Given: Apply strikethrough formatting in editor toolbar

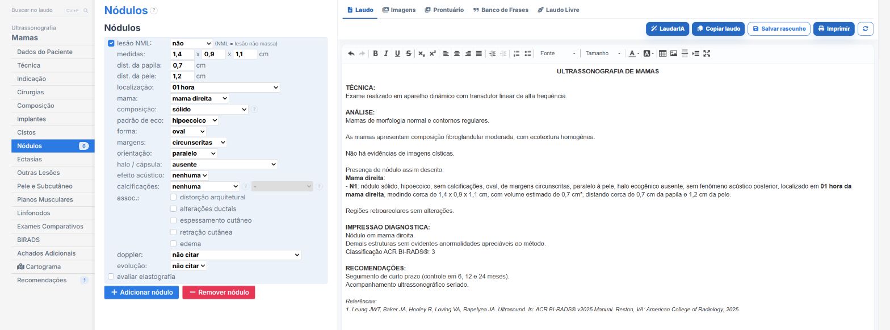Looking at the screenshot, I should (x=409, y=53).
